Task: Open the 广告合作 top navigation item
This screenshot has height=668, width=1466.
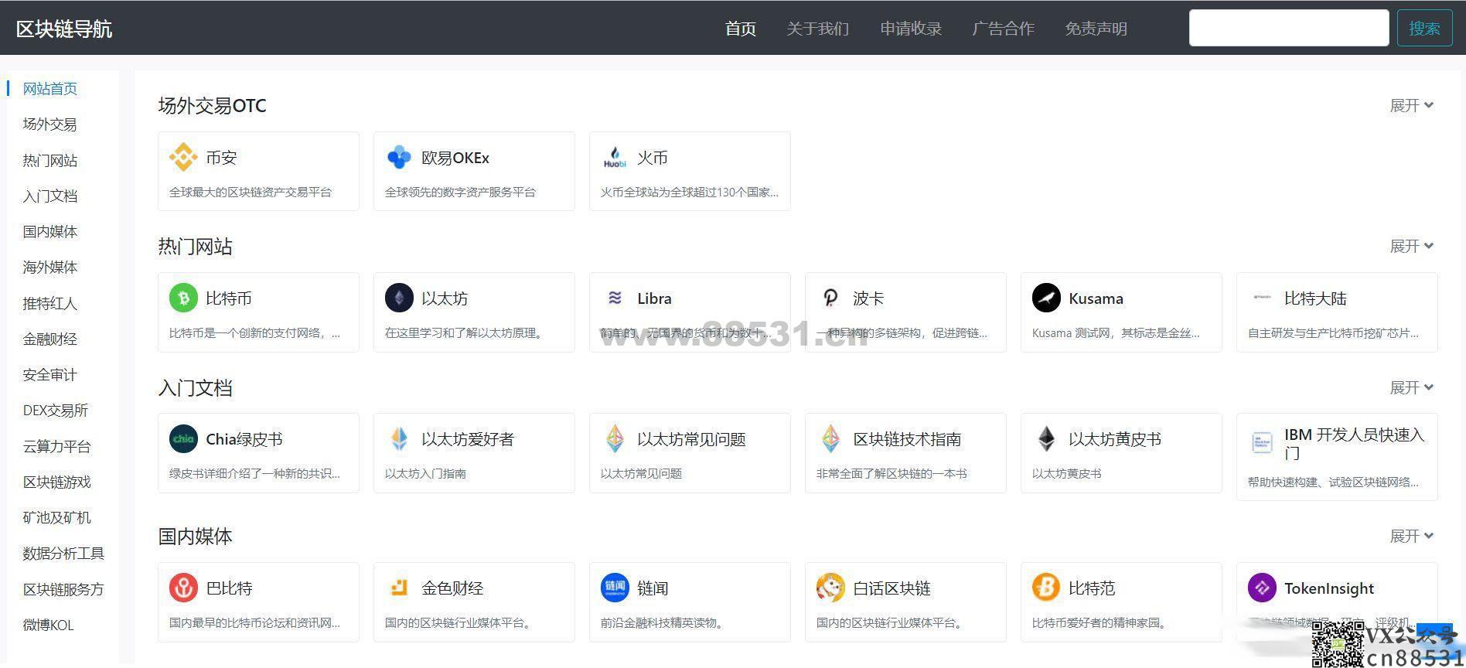Action: (x=1003, y=29)
